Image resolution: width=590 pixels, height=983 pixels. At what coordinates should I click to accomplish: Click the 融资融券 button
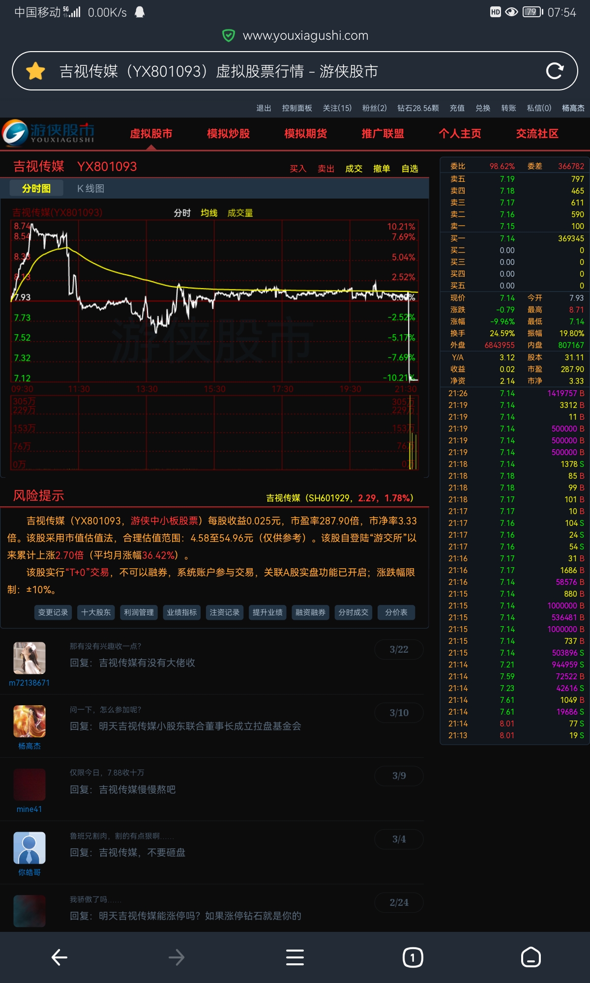[310, 612]
